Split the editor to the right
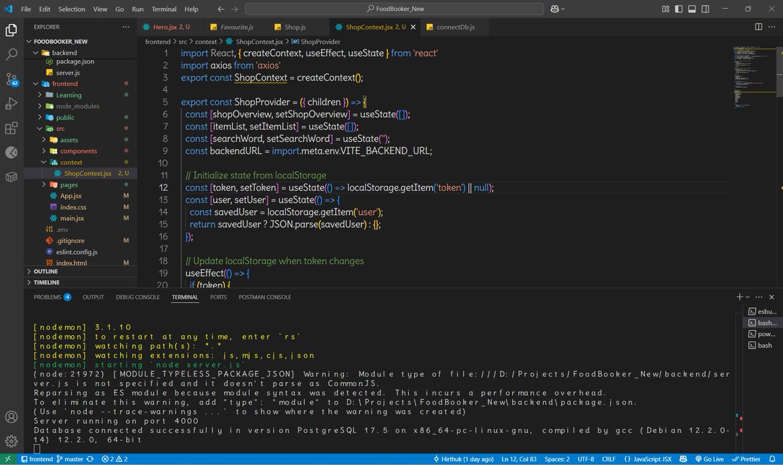The width and height of the screenshot is (783, 465). [758, 27]
